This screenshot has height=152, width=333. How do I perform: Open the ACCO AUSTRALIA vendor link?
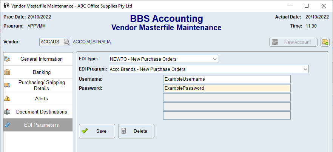[x=92, y=42]
